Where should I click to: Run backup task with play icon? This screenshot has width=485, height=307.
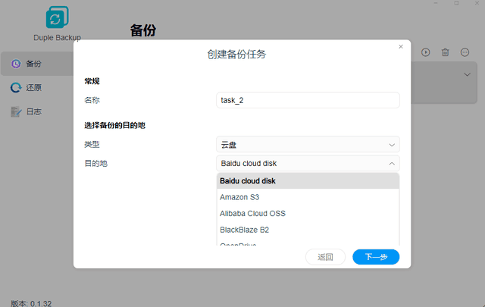tap(426, 52)
